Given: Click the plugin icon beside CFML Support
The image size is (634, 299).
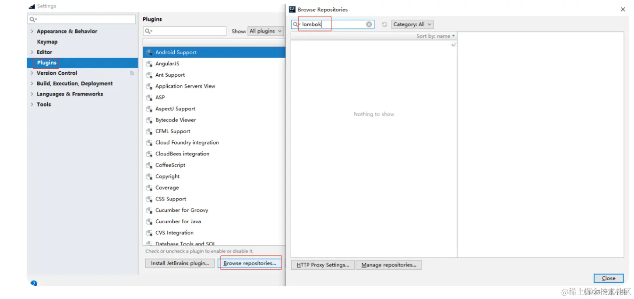Looking at the screenshot, I should (x=149, y=131).
